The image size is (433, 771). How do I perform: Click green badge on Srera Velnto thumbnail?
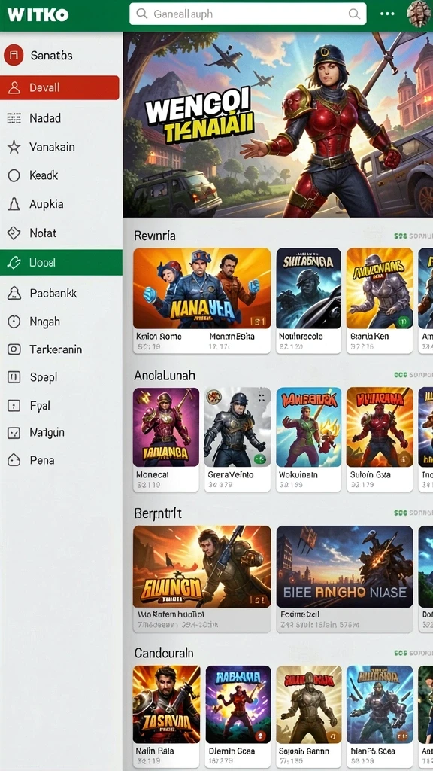tap(259, 459)
